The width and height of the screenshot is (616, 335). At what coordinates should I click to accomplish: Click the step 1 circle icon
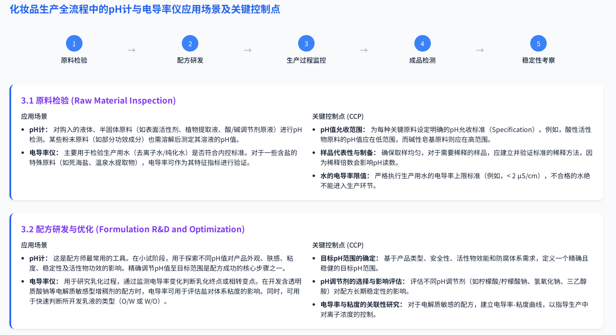tap(74, 44)
